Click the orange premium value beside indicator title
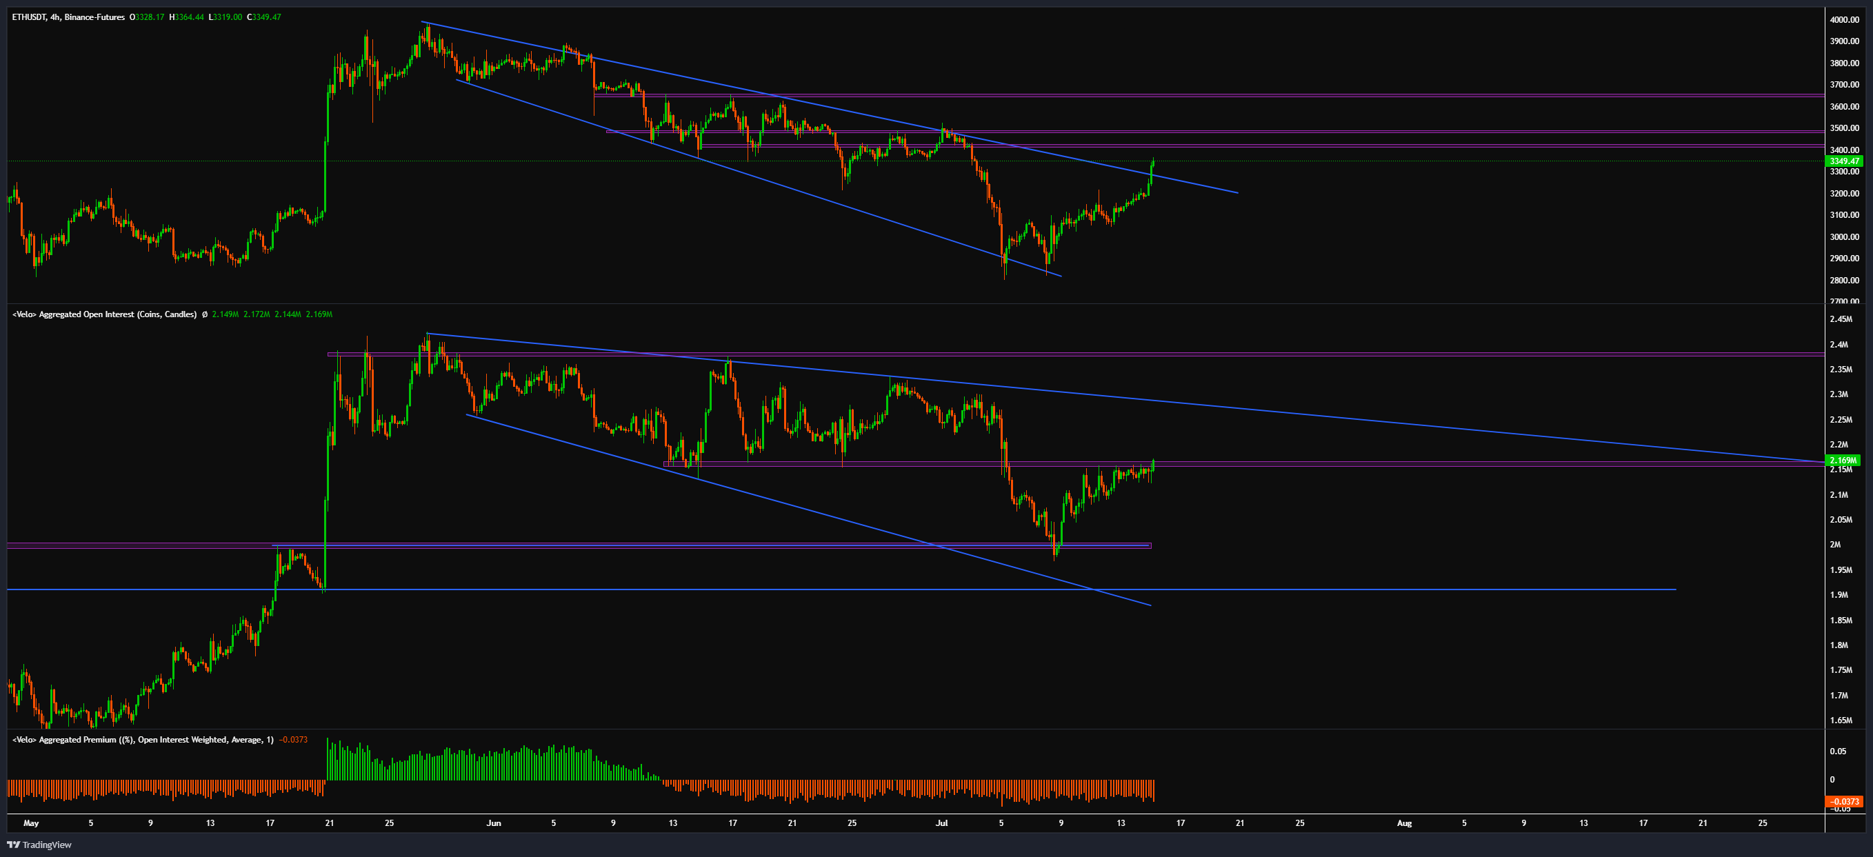 tap(293, 739)
